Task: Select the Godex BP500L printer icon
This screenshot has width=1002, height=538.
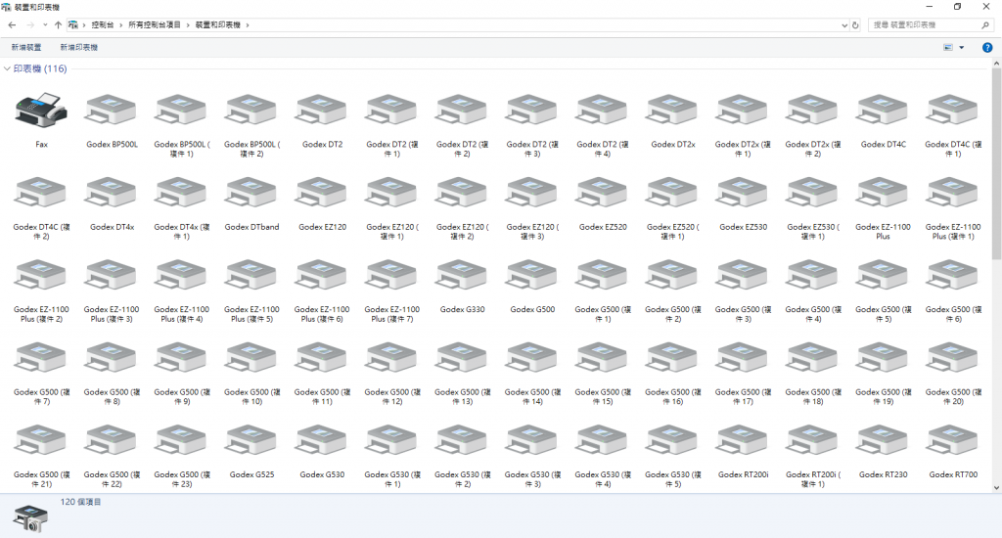Action: (112, 110)
